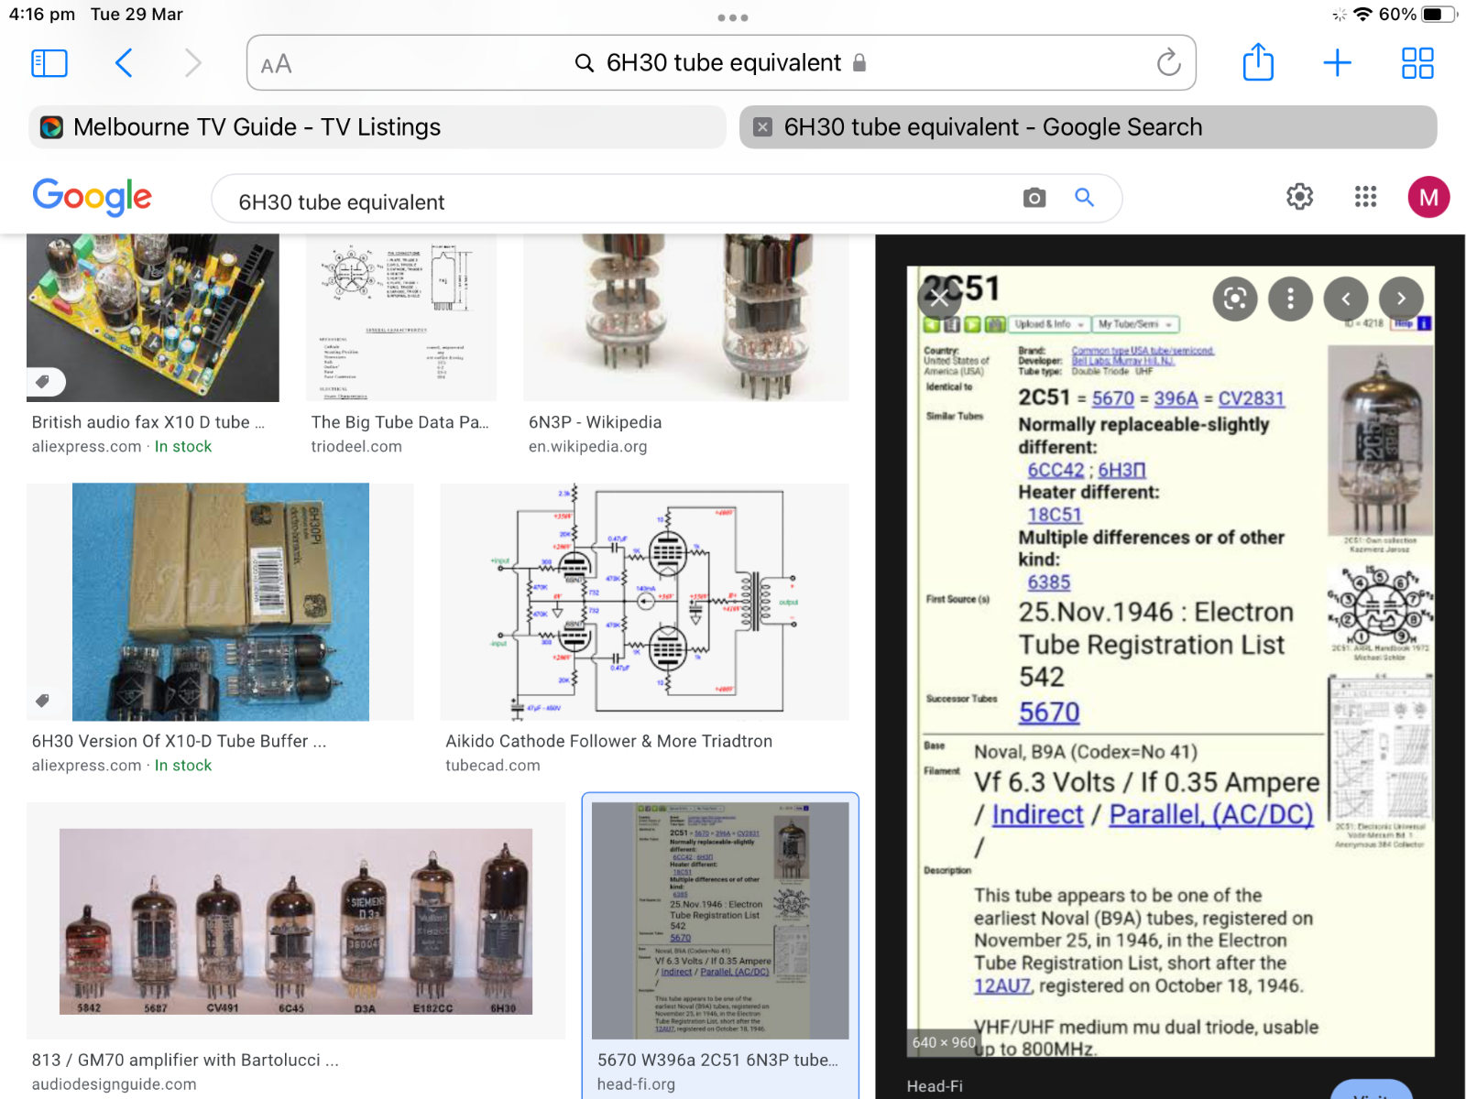
Task: Open the Google apps grid
Action: (1365, 197)
